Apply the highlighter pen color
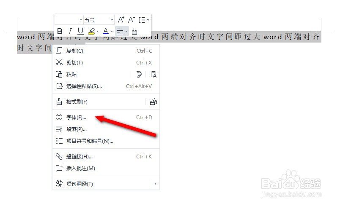Screen dimensions: 340x206 (x=91, y=31)
